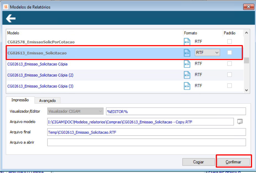Click the Copiar button
Screen dimensions: 256x173
point(198,162)
